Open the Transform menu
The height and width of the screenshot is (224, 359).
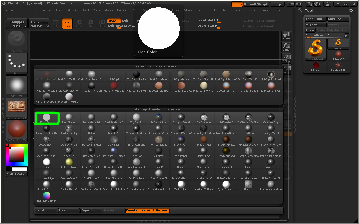click(239, 10)
